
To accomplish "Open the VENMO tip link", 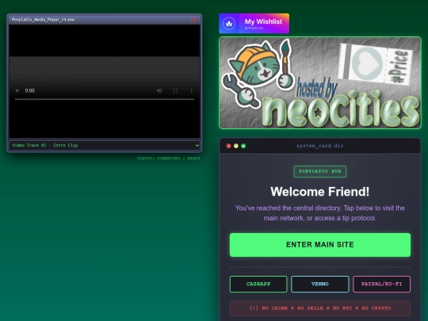I will coord(320,284).
